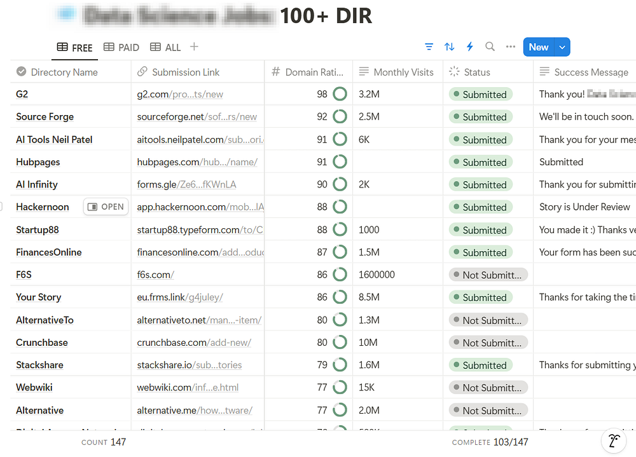Click directory name Source Forge
636x457 pixels.
pos(45,117)
